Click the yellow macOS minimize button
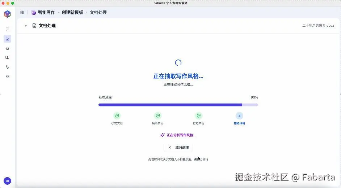 [8, 3]
